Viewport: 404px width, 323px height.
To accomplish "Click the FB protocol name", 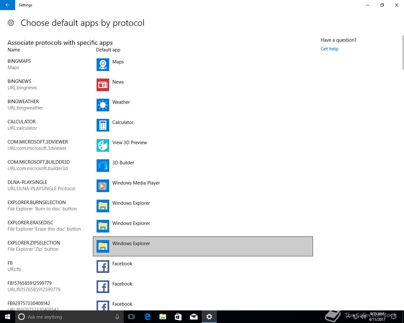I will pyautogui.click(x=10, y=263).
